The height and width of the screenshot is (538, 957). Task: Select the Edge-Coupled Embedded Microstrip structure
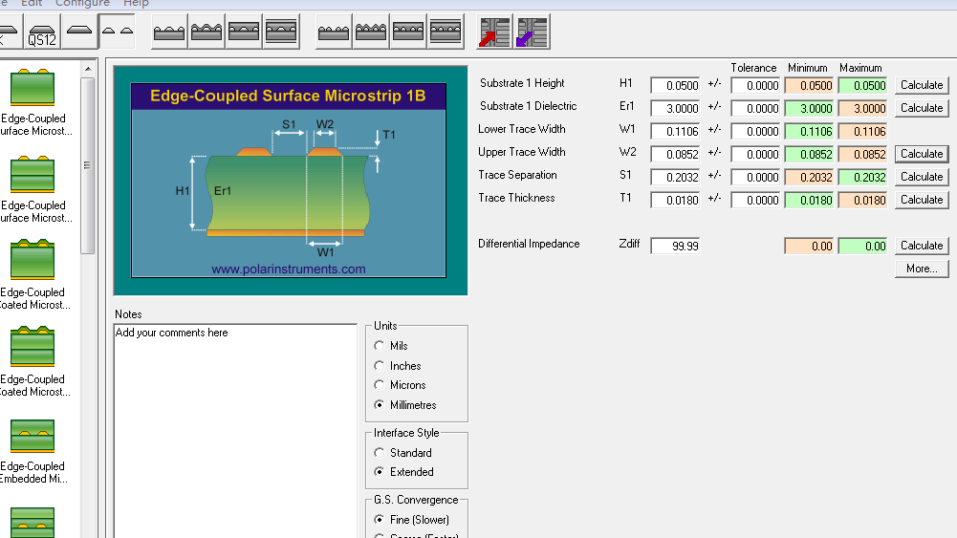point(33,449)
